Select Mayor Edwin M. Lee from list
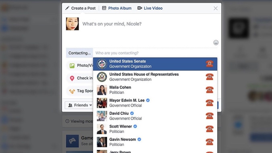Screen dimensions: 272x153 tap(155, 103)
